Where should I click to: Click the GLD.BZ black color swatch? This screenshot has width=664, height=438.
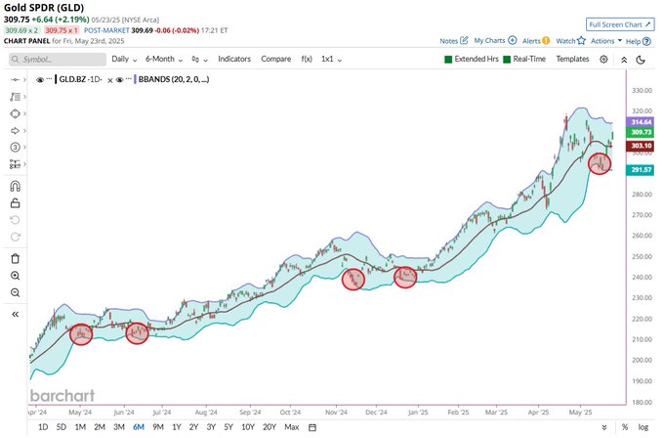tap(56, 80)
